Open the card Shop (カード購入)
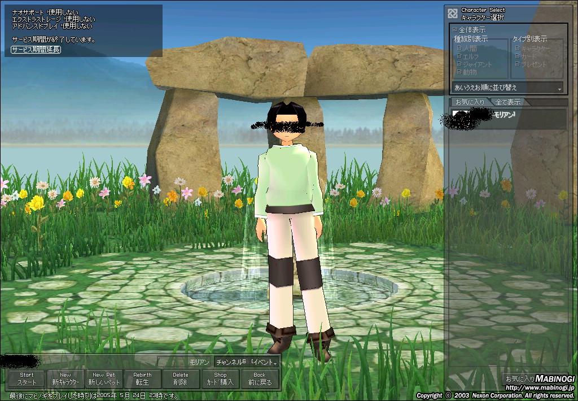 (220, 378)
